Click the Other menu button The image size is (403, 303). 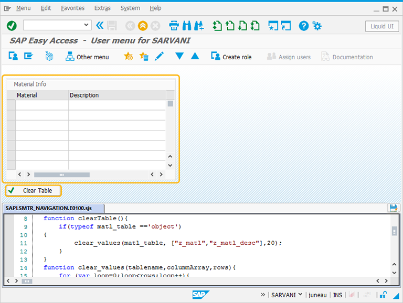[87, 57]
